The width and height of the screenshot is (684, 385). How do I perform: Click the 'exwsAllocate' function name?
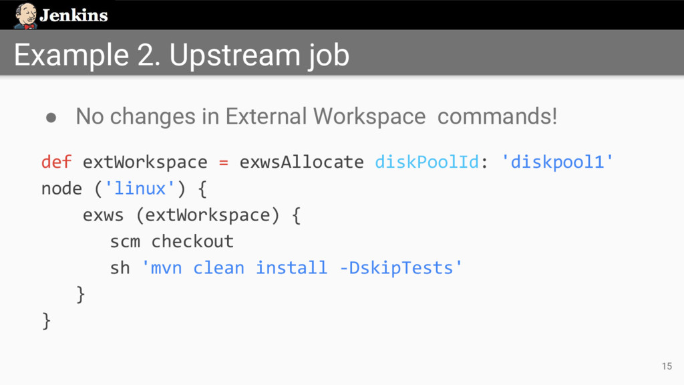301,162
